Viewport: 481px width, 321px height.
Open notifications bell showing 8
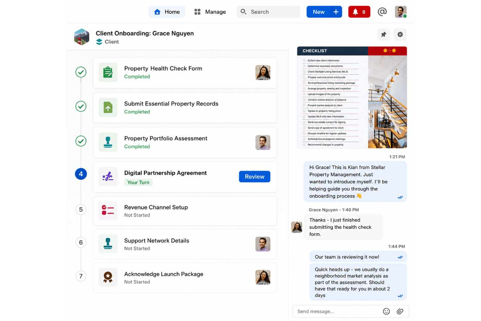coord(359,12)
